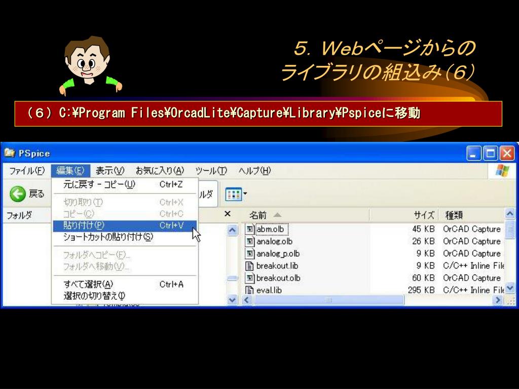Choose 貼り付け(P) from edit menu
Viewport: 519px width, 389px height.
point(125,225)
